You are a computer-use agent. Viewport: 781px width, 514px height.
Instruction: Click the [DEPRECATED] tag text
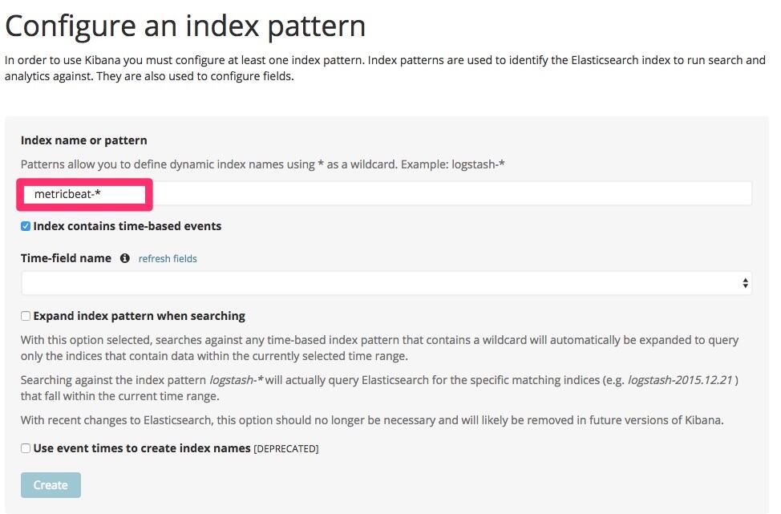[x=286, y=449]
